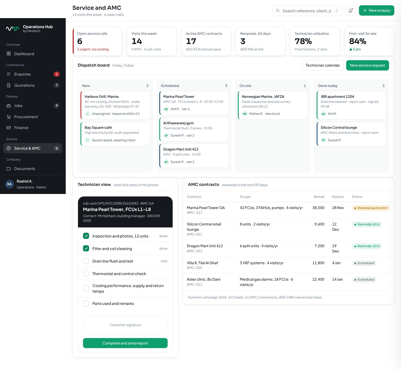This screenshot has height=369, width=401.
Task: Check Drain line flush and test
Action: [86, 261]
